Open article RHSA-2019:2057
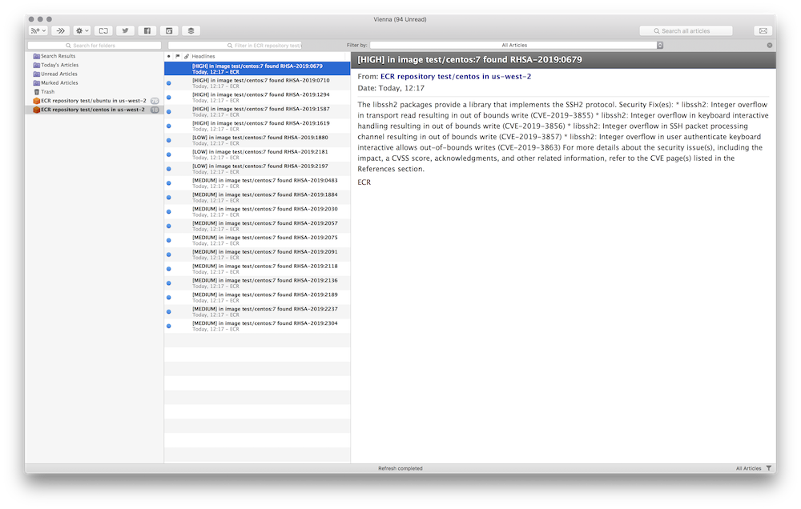The image size is (801, 509). tap(257, 226)
